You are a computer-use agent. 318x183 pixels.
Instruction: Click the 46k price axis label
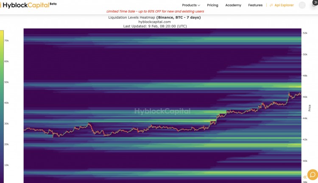coord(305,97)
